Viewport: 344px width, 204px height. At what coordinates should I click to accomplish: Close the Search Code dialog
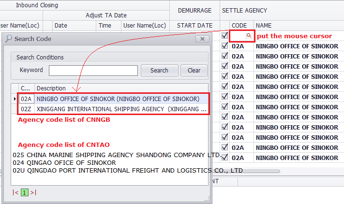202,39
